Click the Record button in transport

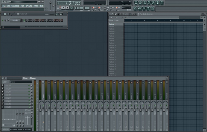[72, 8]
